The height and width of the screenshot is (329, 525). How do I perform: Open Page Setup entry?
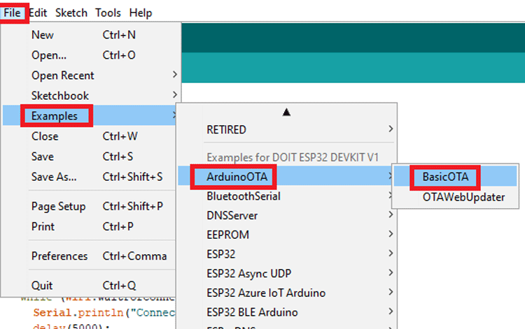pyautogui.click(x=90, y=207)
